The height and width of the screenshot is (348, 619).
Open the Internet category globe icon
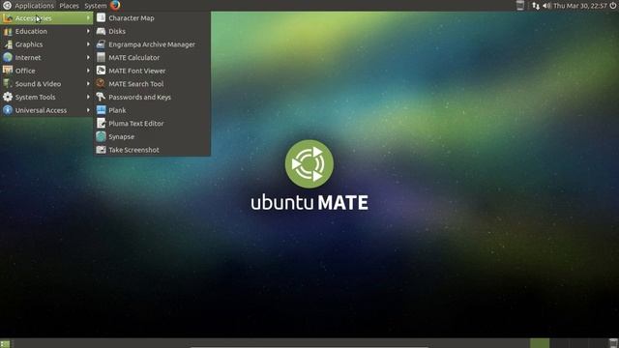8,58
